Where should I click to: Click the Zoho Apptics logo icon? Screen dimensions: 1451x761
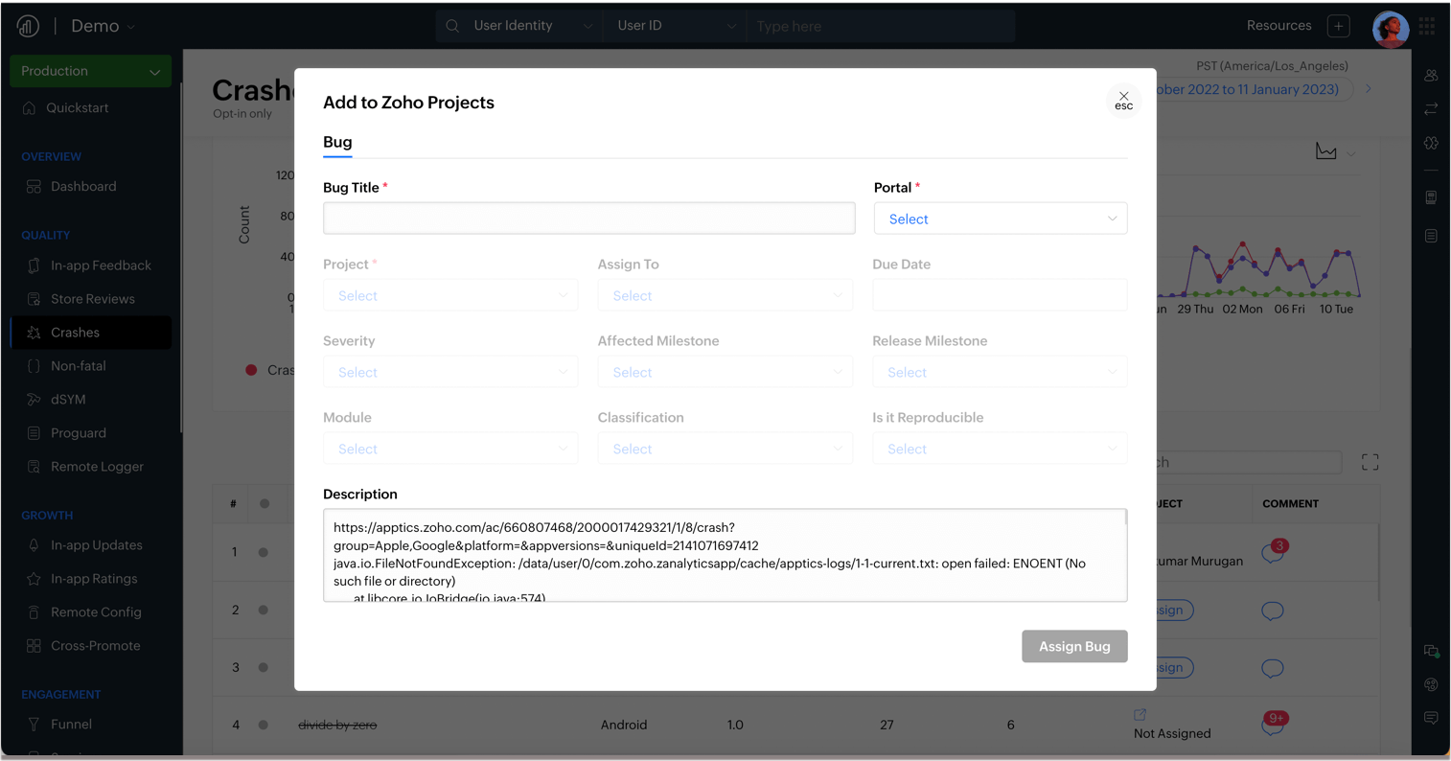click(x=28, y=26)
